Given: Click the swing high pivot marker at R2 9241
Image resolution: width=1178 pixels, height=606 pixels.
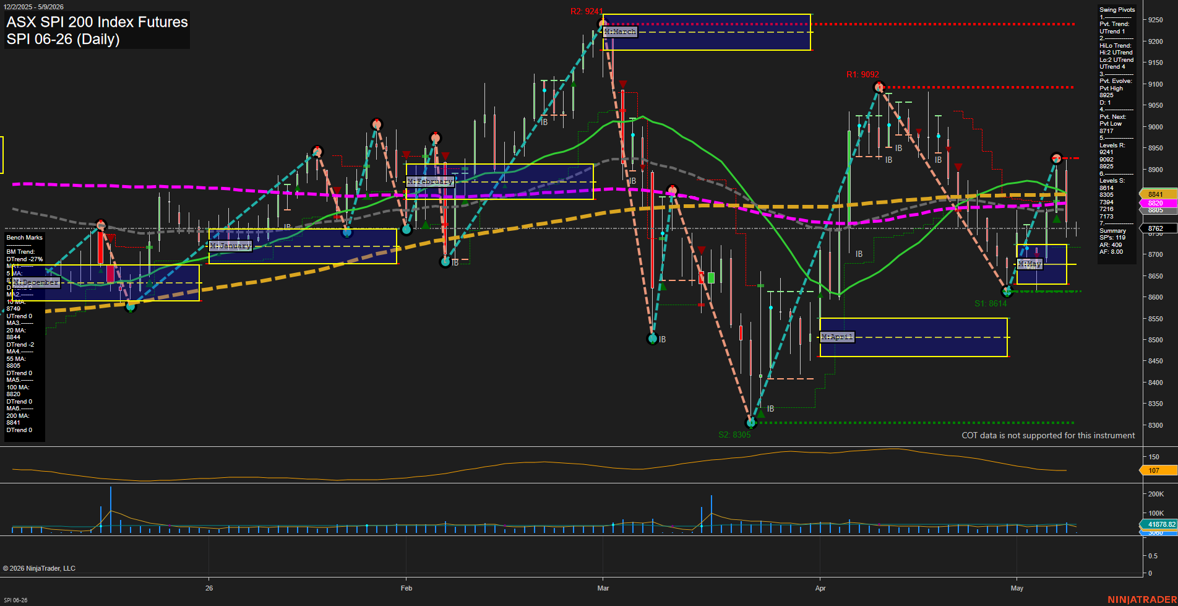Looking at the screenshot, I should 603,24.
